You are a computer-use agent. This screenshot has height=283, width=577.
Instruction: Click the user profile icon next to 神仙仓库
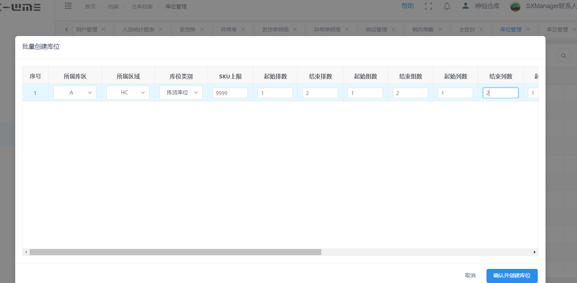466,6
